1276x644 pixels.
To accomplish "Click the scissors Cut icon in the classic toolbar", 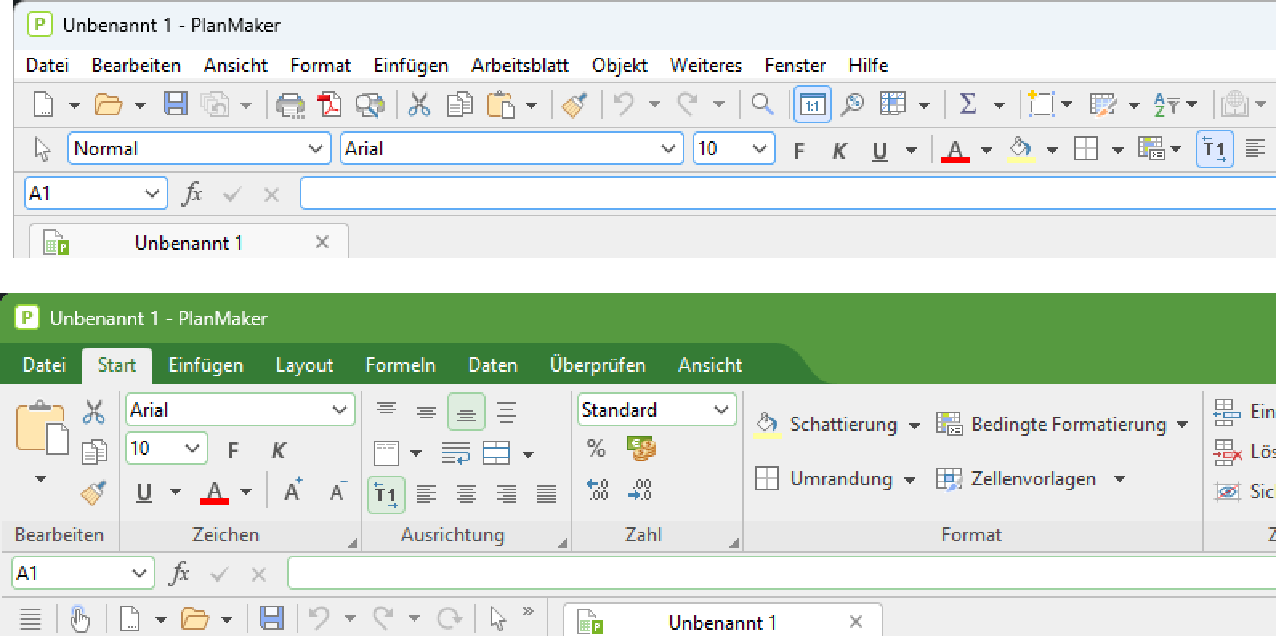I will (419, 104).
